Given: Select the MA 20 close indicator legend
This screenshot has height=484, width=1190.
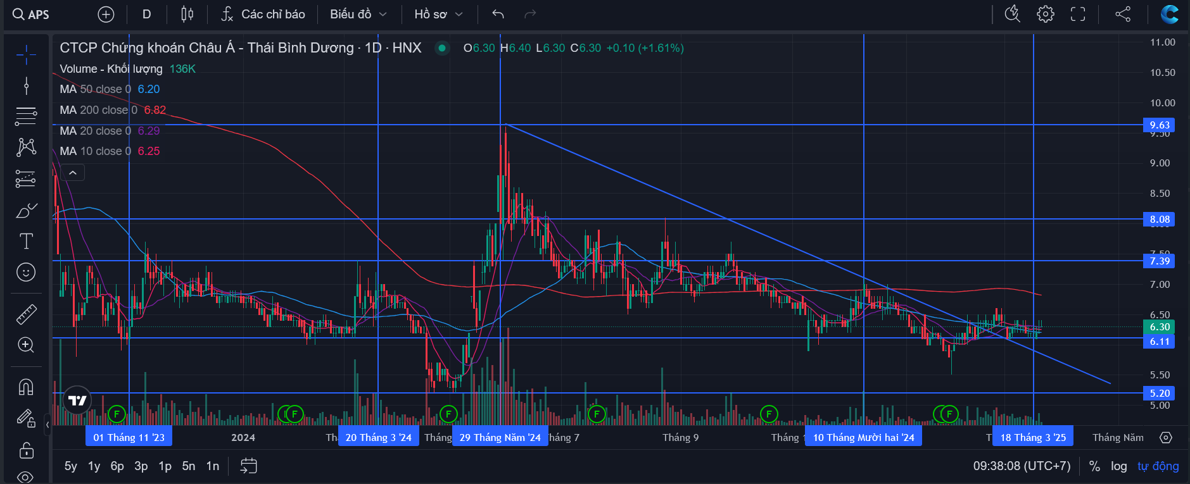Looking at the screenshot, I should tap(110, 131).
